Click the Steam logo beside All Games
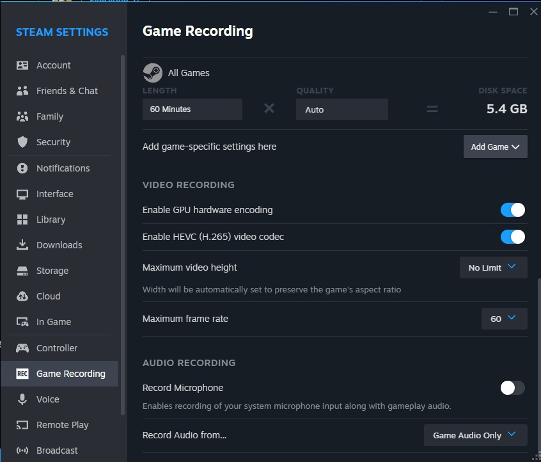 (152, 73)
